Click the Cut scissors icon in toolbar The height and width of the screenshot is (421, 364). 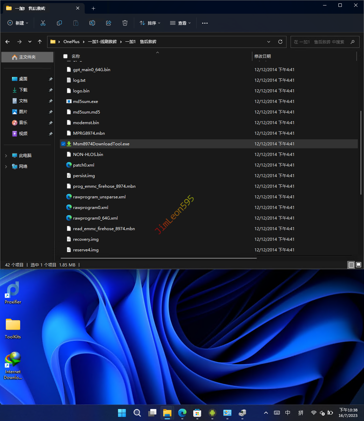point(43,23)
